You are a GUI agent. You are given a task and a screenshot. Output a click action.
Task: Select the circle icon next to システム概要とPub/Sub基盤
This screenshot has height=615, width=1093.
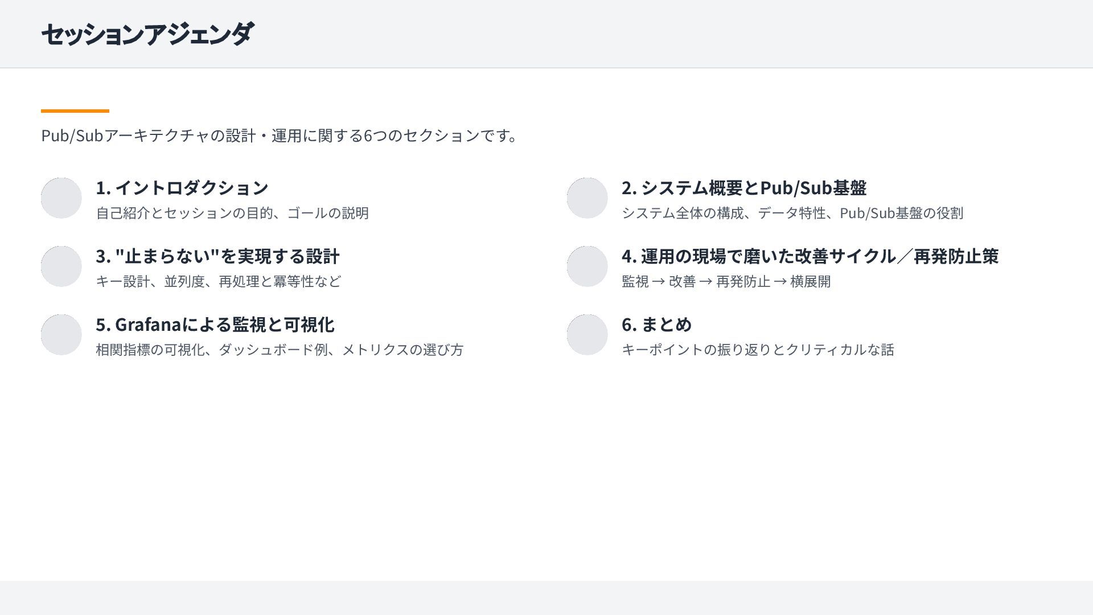point(587,198)
